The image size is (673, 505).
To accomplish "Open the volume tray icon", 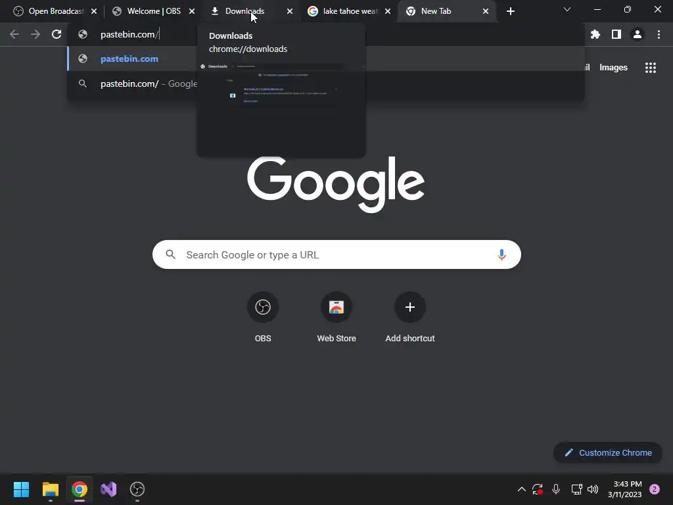I will [593, 489].
